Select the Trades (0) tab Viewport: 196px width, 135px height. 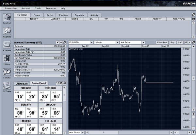click(x=22, y=15)
